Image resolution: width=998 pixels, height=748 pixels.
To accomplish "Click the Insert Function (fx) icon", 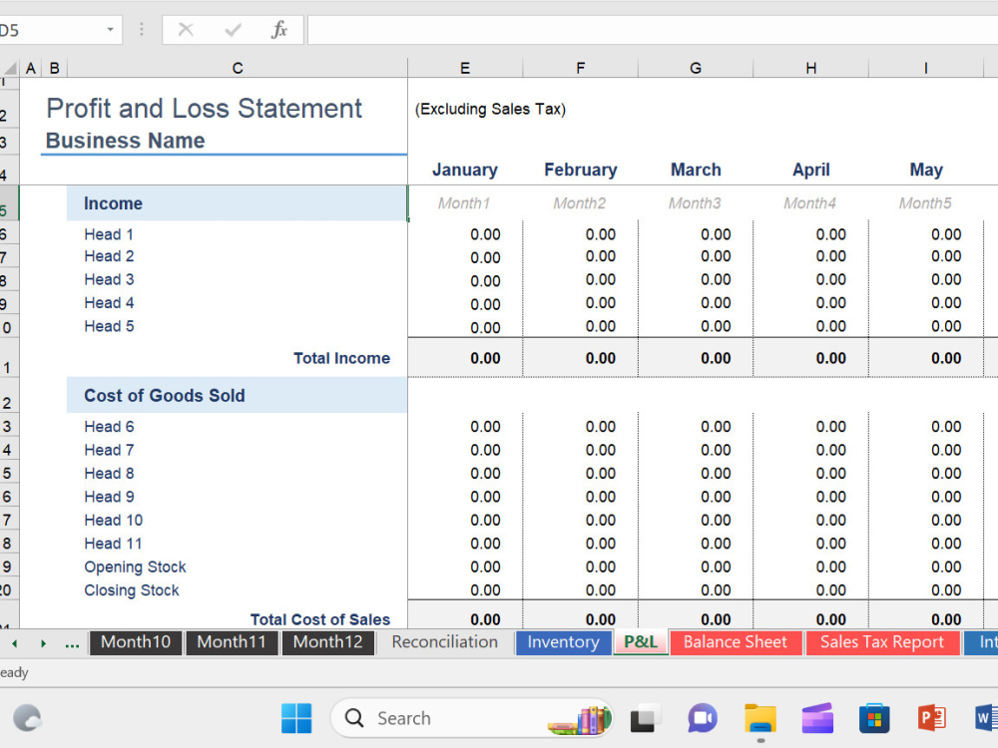I will [x=279, y=30].
